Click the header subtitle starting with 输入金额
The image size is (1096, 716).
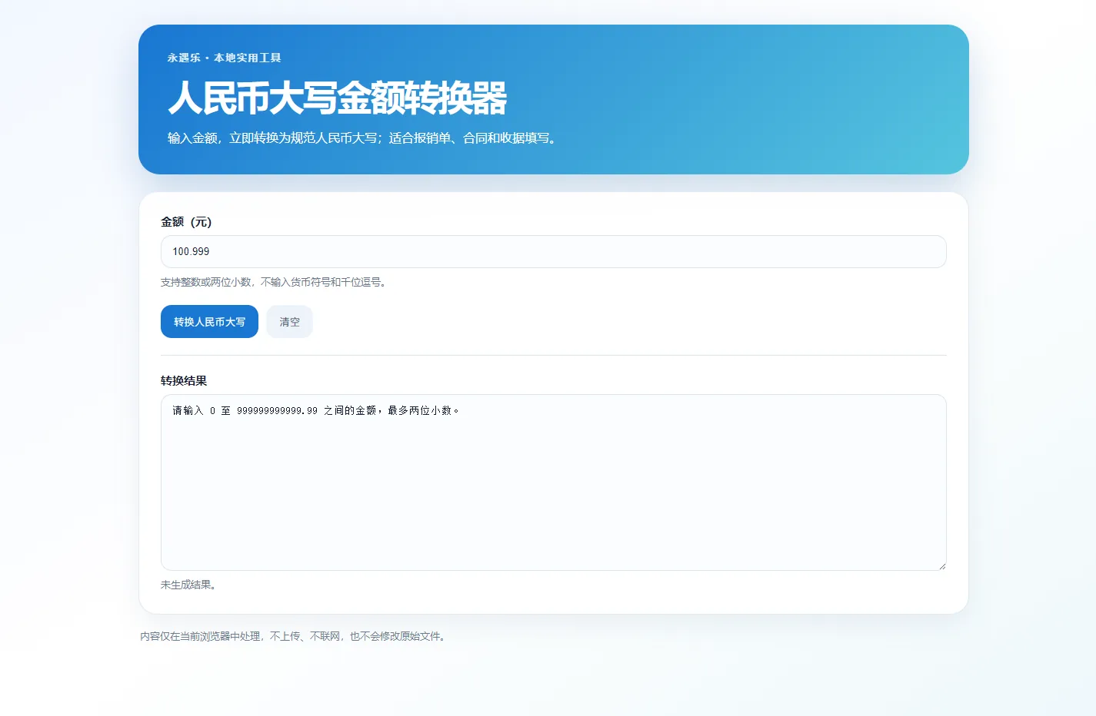(361, 138)
